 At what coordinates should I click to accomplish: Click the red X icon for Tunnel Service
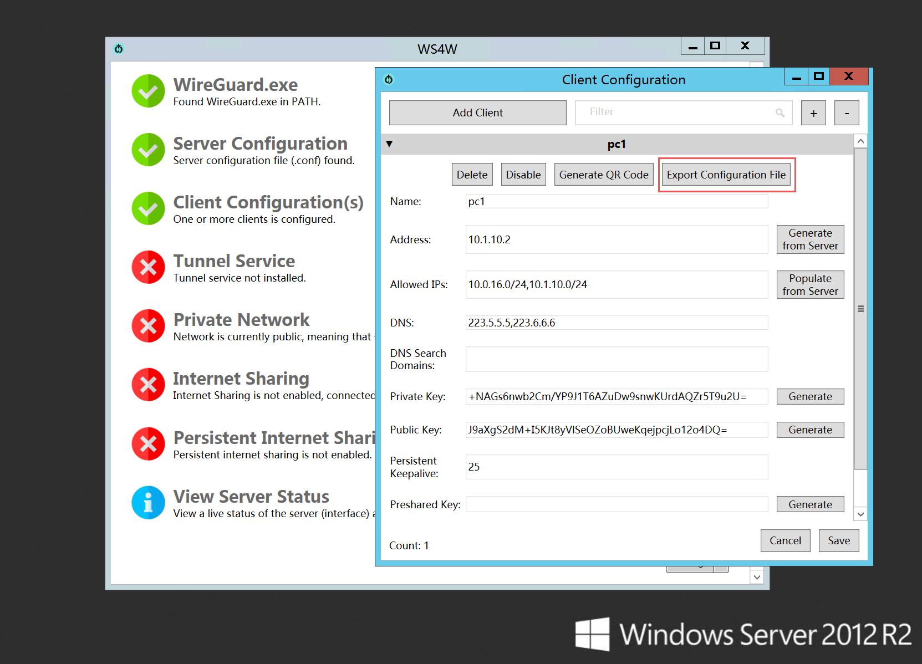(148, 267)
